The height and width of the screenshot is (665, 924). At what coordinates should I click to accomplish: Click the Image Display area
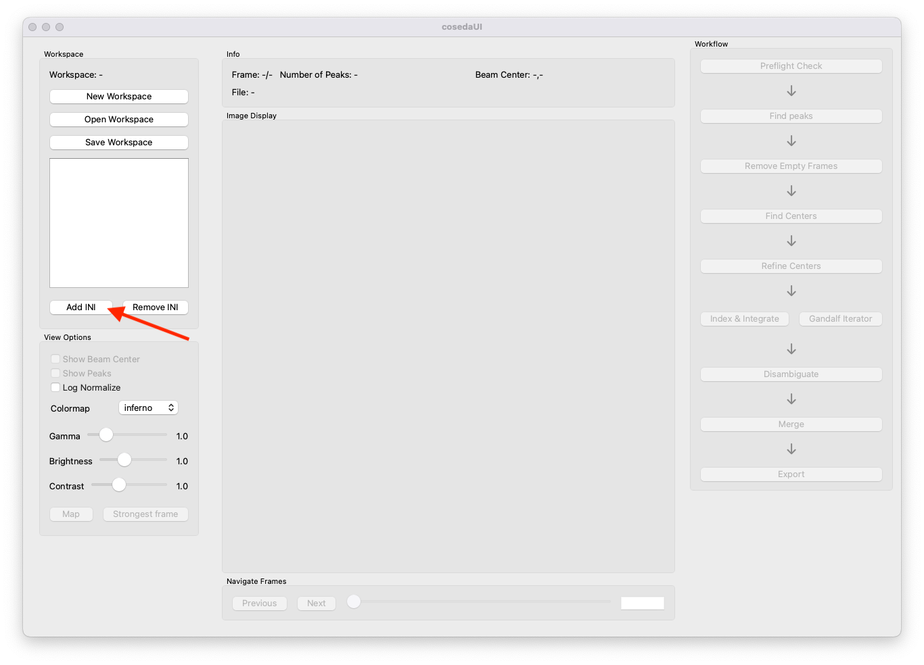coord(448,346)
